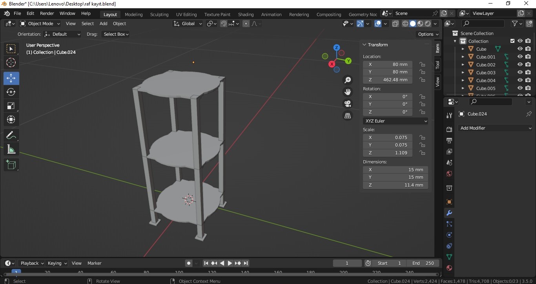
Task: Choose the Add Cube tool
Action: point(11,165)
